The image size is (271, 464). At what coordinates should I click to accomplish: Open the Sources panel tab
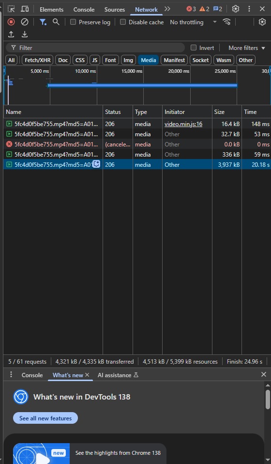115,10
